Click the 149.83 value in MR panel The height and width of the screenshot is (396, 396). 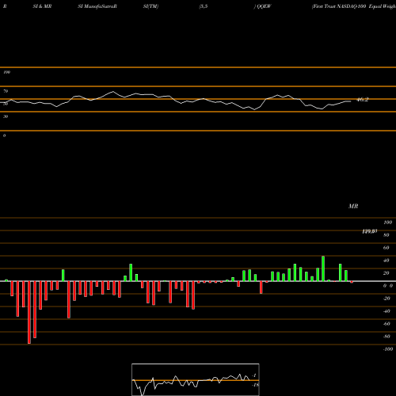pos(369,231)
